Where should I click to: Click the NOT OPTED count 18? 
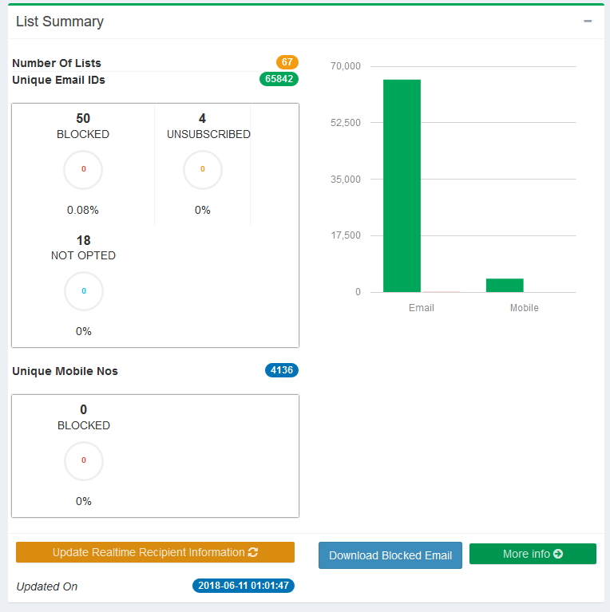83,240
